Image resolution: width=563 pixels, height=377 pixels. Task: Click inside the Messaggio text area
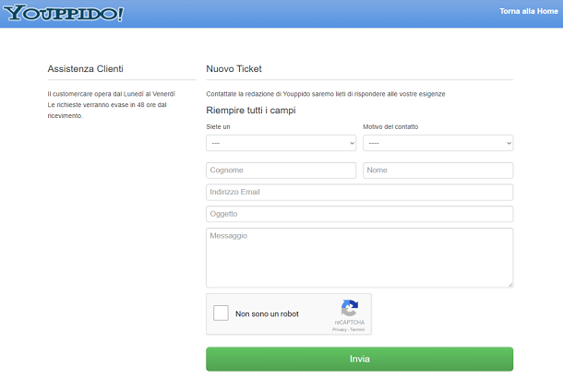359,258
